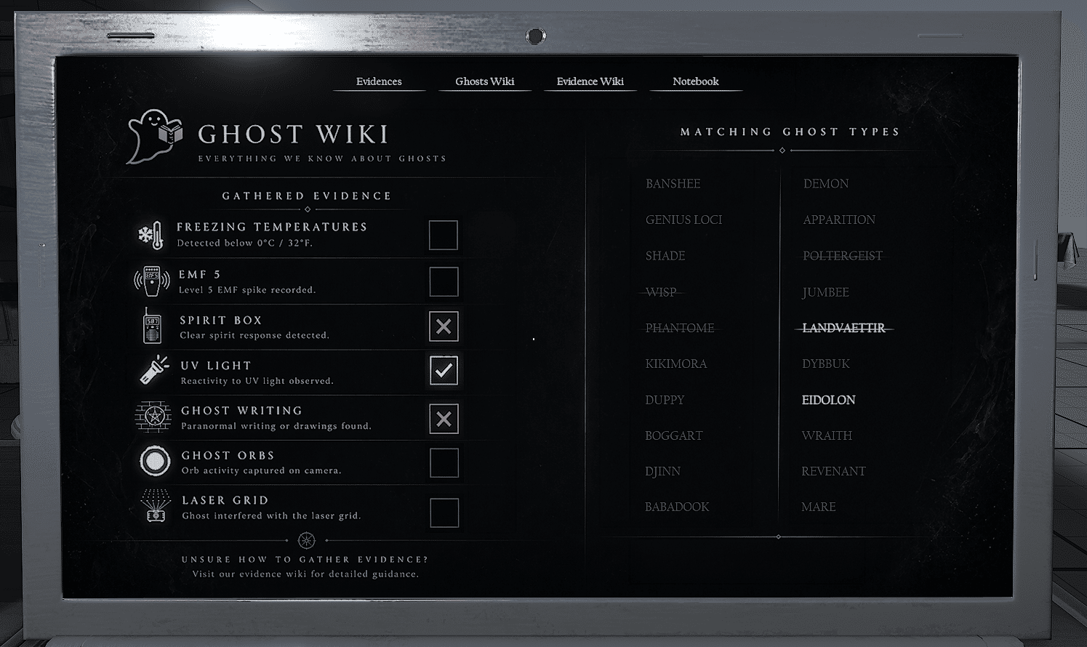Select the Revenant ghost type
The width and height of the screenshot is (1087, 647).
[834, 471]
